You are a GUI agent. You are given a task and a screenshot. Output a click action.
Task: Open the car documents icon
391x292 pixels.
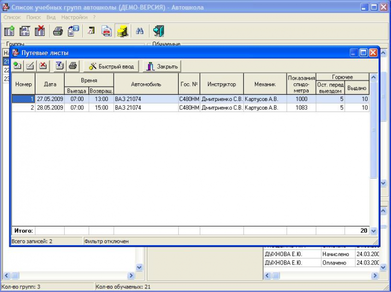point(106,31)
